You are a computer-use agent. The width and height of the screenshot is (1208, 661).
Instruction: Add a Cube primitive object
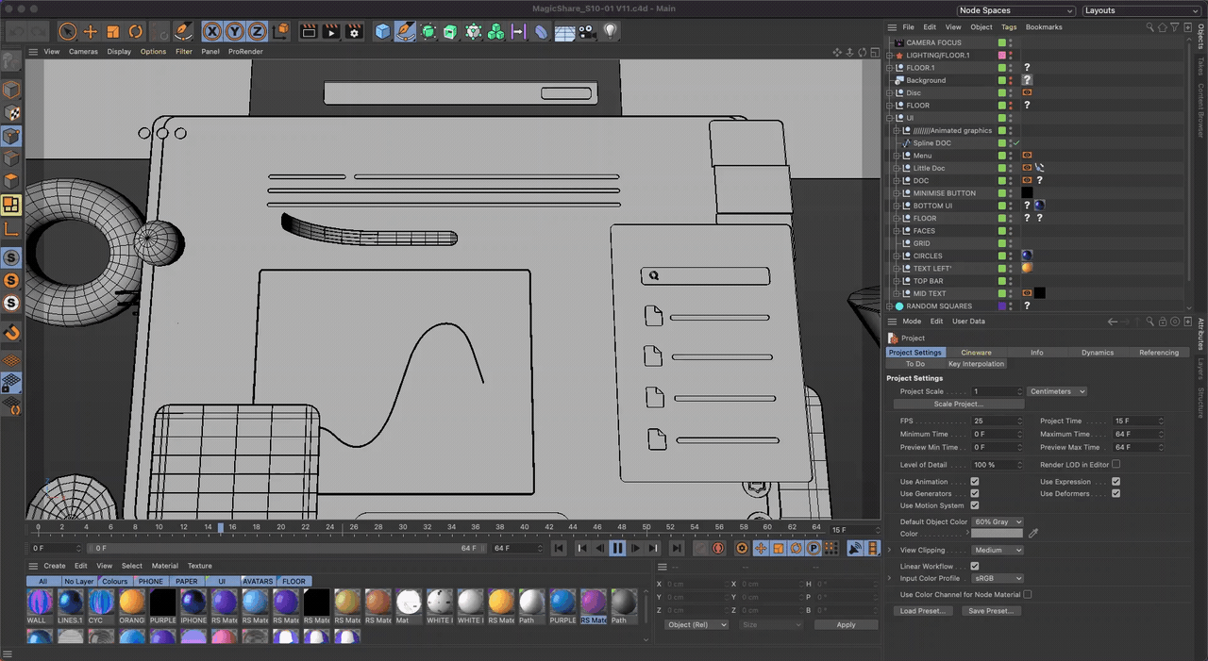(x=382, y=32)
